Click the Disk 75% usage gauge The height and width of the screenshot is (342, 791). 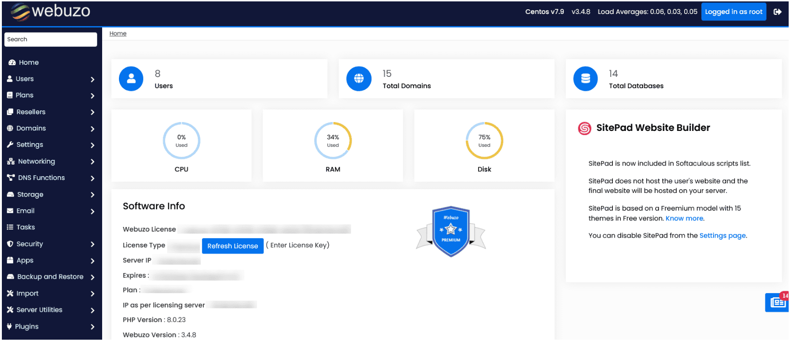[x=485, y=141]
